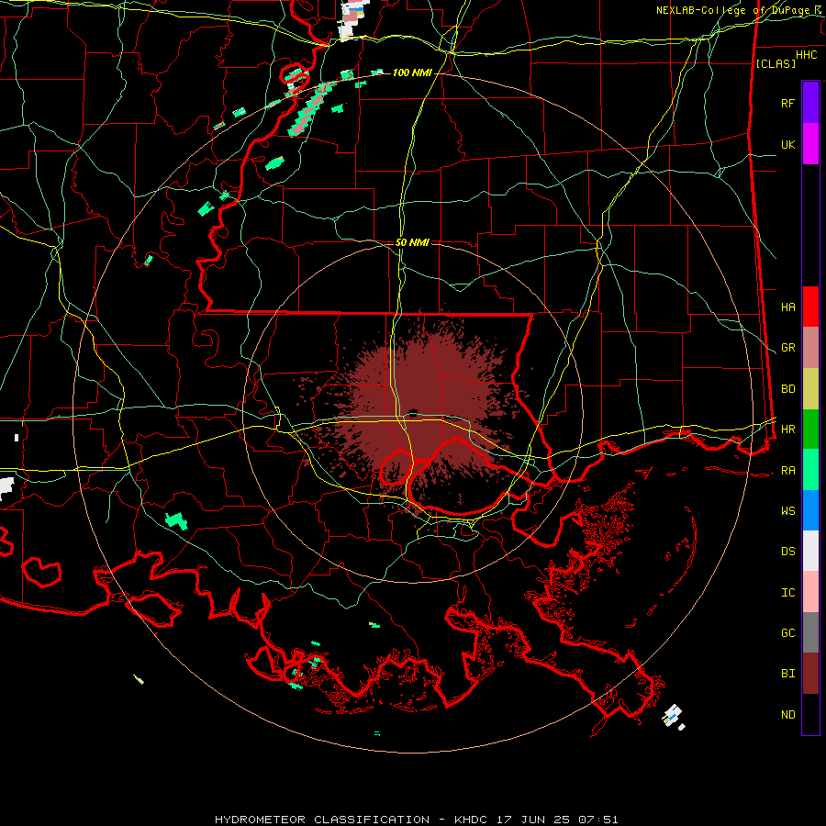Click the BD legend label
This screenshot has width=826, height=826.
[787, 389]
